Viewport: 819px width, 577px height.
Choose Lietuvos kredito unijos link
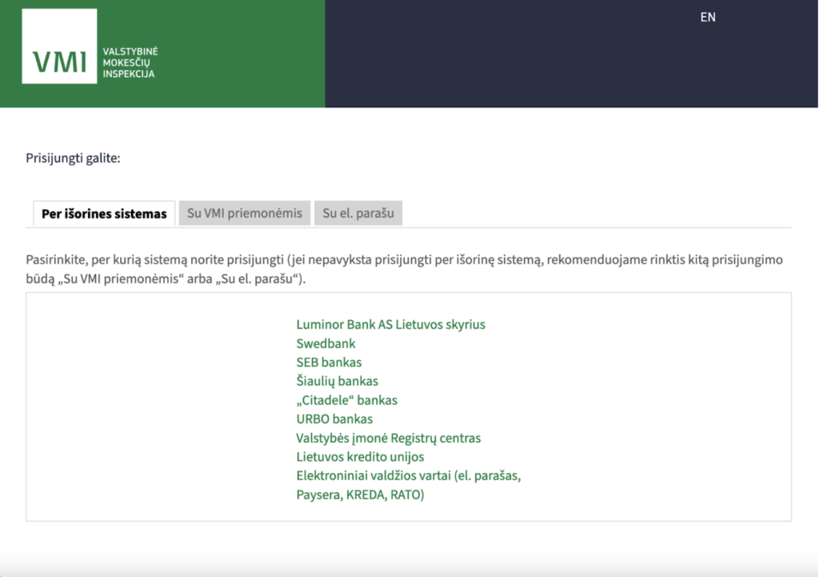tap(360, 457)
